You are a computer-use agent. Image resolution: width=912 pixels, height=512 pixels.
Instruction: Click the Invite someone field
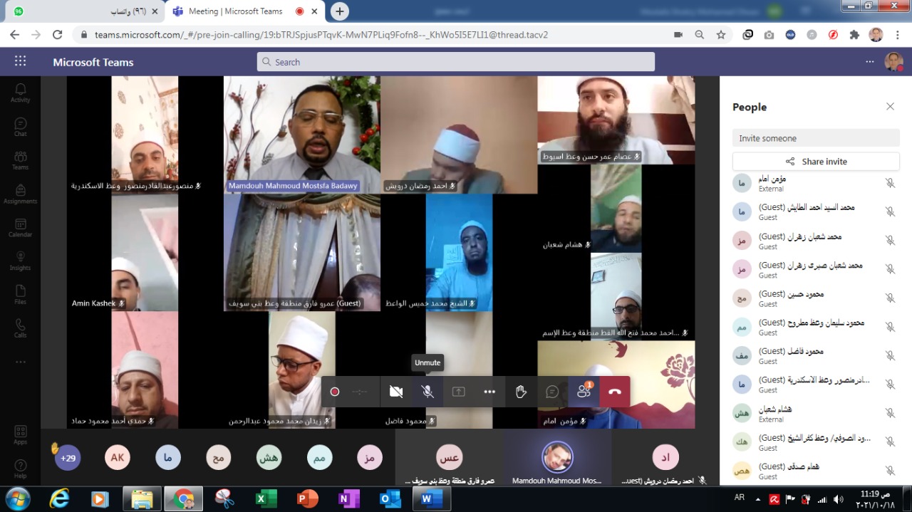816,138
